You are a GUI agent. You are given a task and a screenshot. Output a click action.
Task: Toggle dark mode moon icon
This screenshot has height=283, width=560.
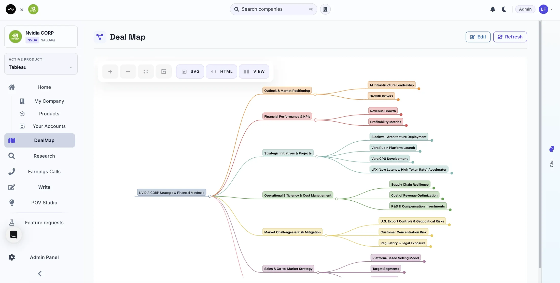504,9
